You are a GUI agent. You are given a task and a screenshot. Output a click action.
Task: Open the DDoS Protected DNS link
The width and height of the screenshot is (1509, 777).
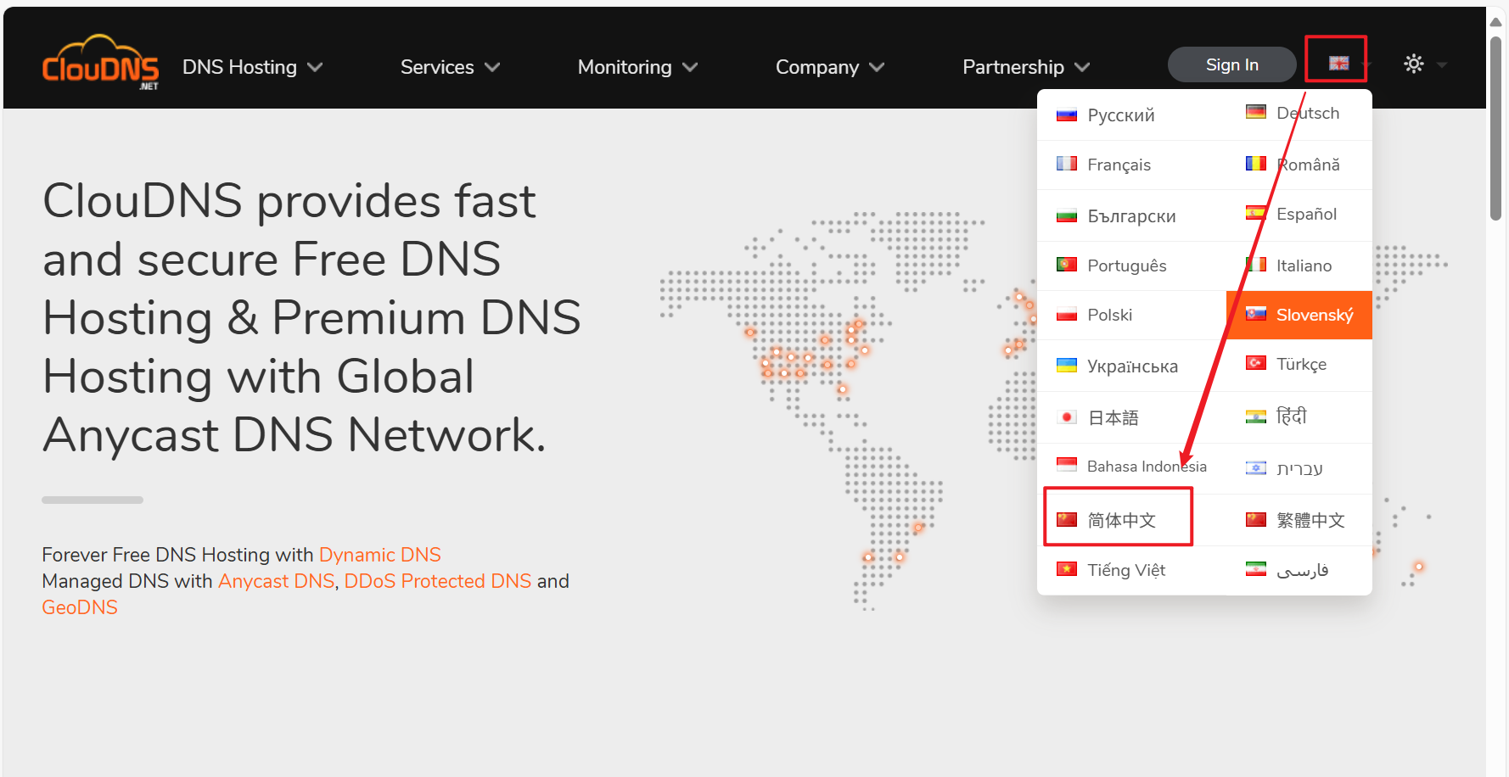(x=437, y=581)
